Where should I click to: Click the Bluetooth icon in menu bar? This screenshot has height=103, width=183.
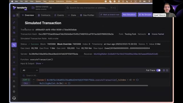(x=131, y=1)
